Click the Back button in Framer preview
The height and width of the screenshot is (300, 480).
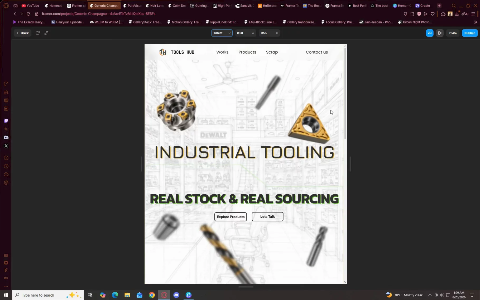pos(22,33)
